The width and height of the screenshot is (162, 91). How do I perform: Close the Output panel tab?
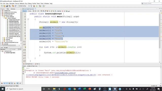tap(39, 66)
